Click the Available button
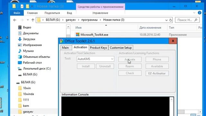Image resolution: width=206 pixels, height=116 pixels. (157, 66)
